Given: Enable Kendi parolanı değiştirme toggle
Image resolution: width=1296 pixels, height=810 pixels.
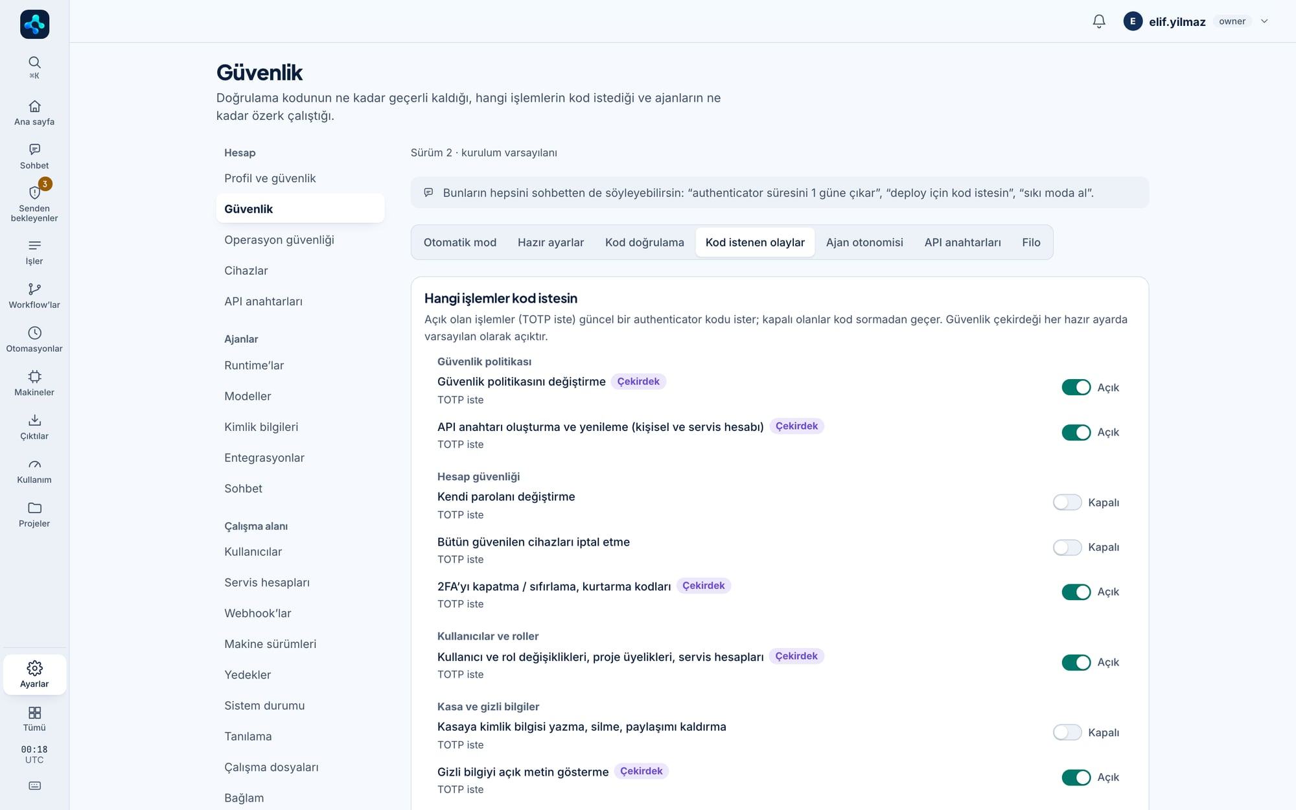Looking at the screenshot, I should pyautogui.click(x=1067, y=502).
